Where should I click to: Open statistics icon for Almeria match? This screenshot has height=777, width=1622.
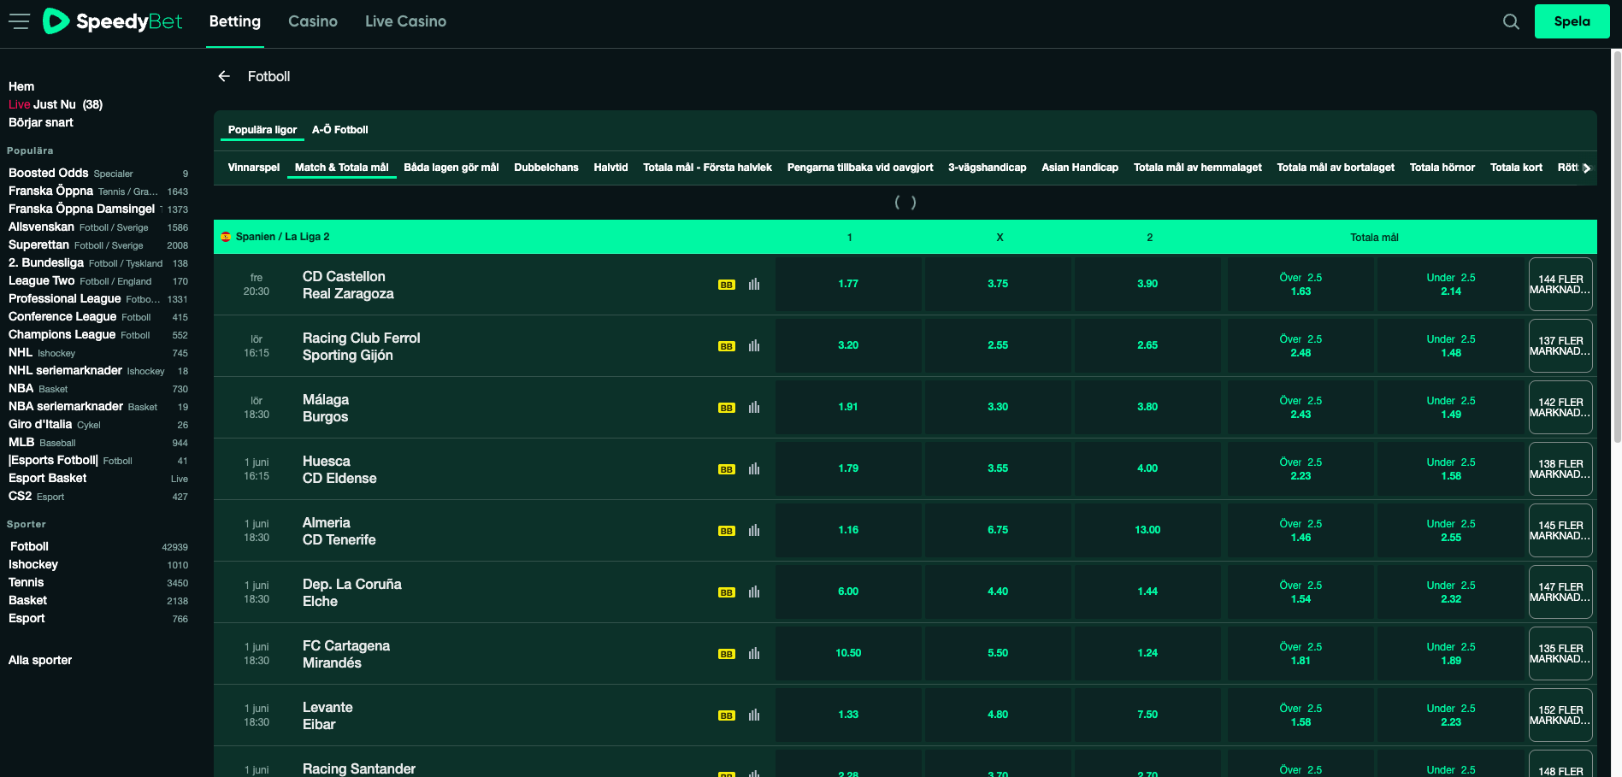[754, 530]
